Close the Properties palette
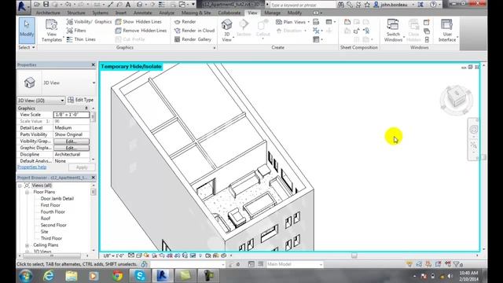The image size is (503, 283). tap(94, 64)
